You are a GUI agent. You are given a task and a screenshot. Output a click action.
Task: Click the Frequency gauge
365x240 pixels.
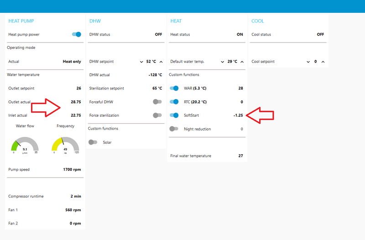click(x=65, y=145)
